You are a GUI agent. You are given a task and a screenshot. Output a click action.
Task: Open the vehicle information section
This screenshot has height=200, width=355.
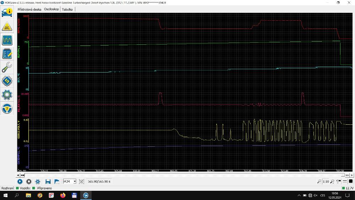click(7, 12)
